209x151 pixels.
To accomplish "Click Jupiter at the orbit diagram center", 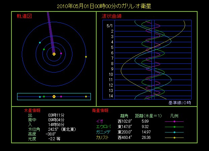I will click(x=54, y=54).
